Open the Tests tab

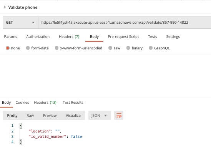point(153,37)
